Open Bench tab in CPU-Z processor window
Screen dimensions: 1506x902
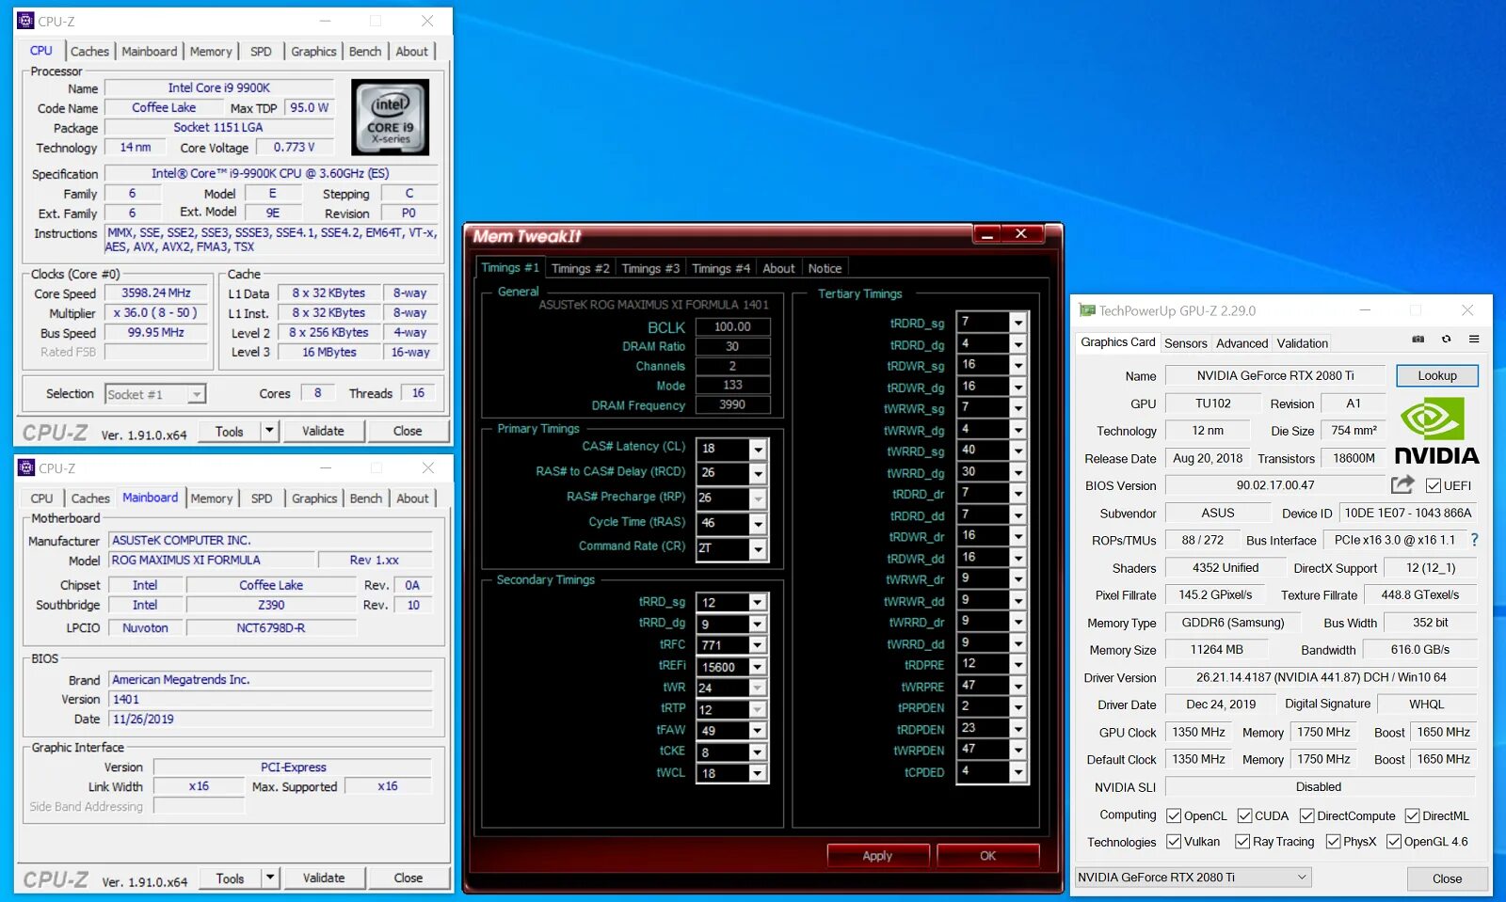click(365, 52)
